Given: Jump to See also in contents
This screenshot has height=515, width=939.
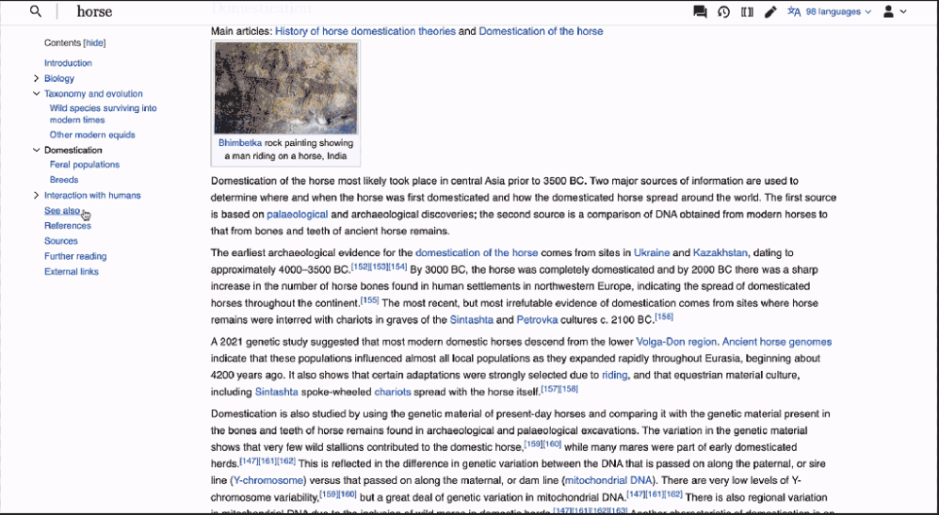Looking at the screenshot, I should [61, 211].
